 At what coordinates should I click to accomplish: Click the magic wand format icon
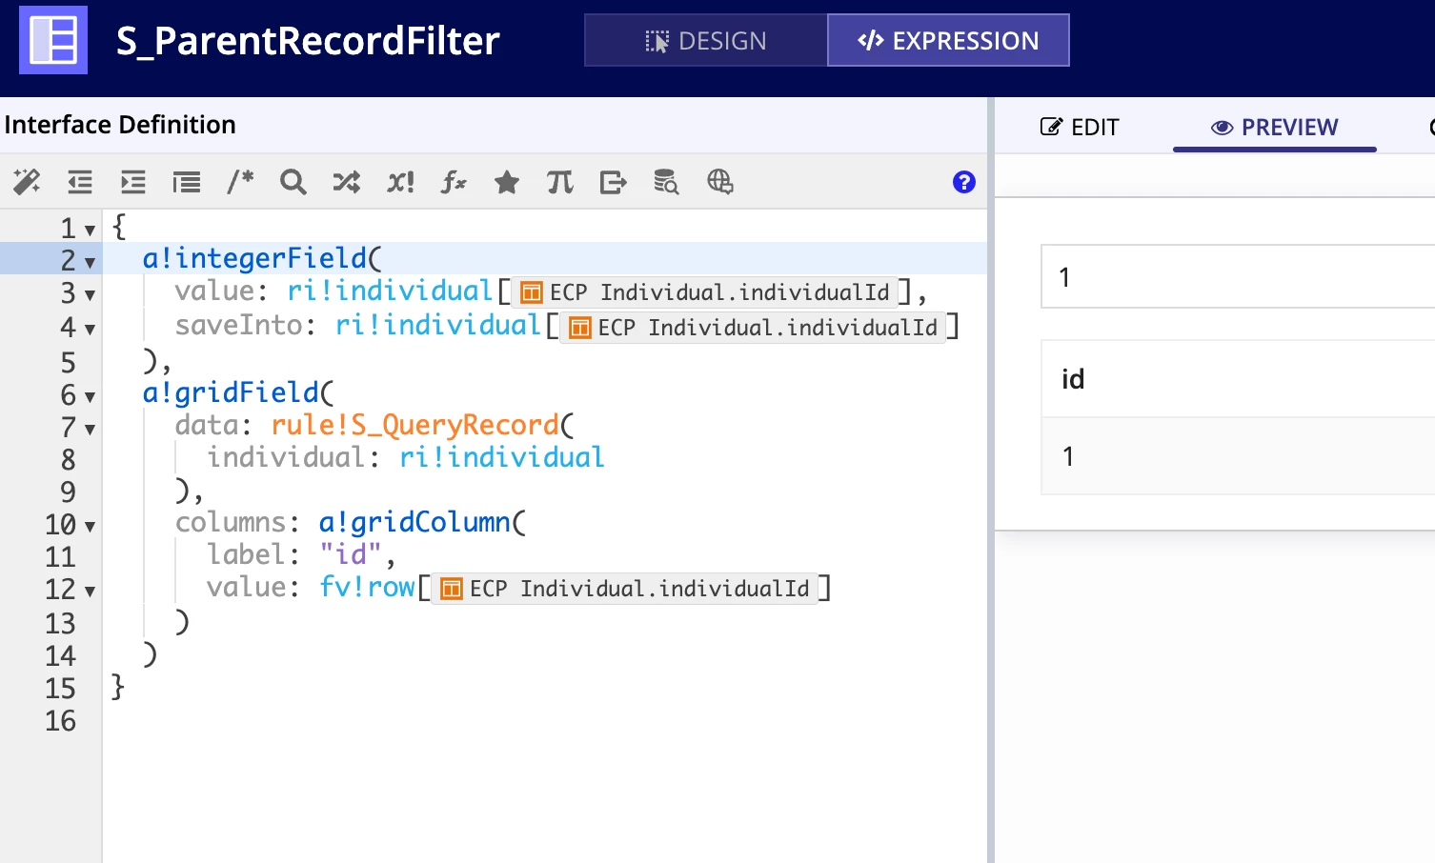coord(27,181)
